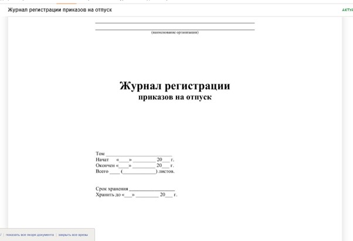Click the 'Начат' label

click(102, 159)
